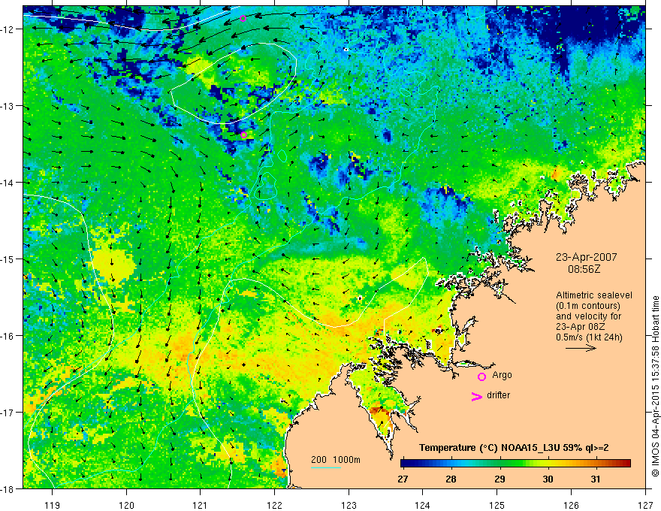This screenshot has height=511, width=661.
Task: Click the longitude axis label 119
Action: tap(53, 505)
